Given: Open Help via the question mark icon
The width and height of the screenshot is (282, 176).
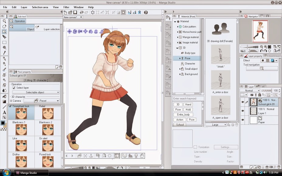Looking at the screenshot, I should coord(146,12).
